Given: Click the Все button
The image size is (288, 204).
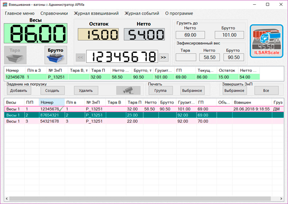Looking at the screenshot, I should [266, 90].
